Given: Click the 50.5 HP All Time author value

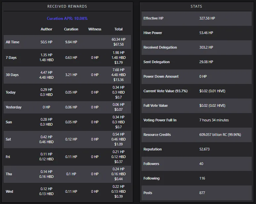Looking at the screenshot, I should [46, 42].
